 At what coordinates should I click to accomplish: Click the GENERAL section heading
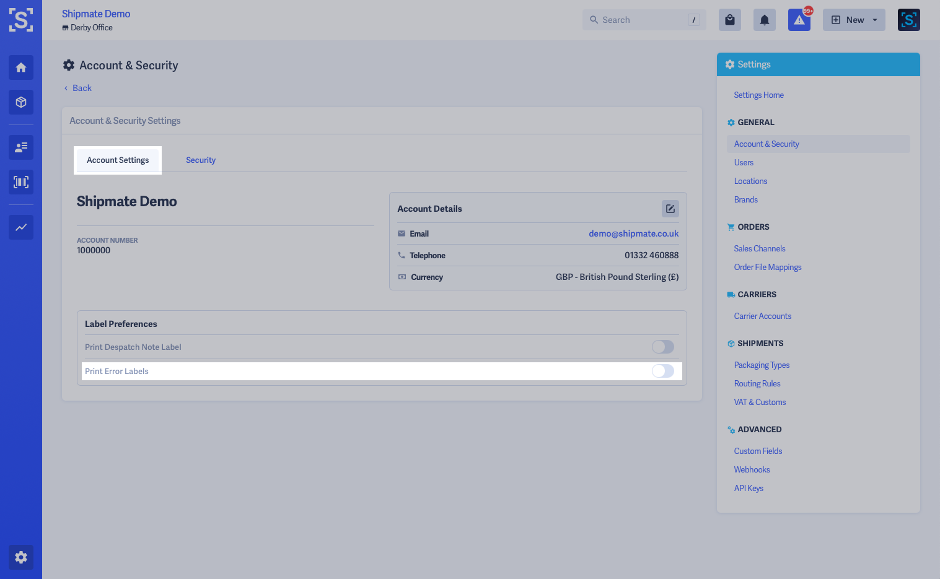(x=755, y=122)
